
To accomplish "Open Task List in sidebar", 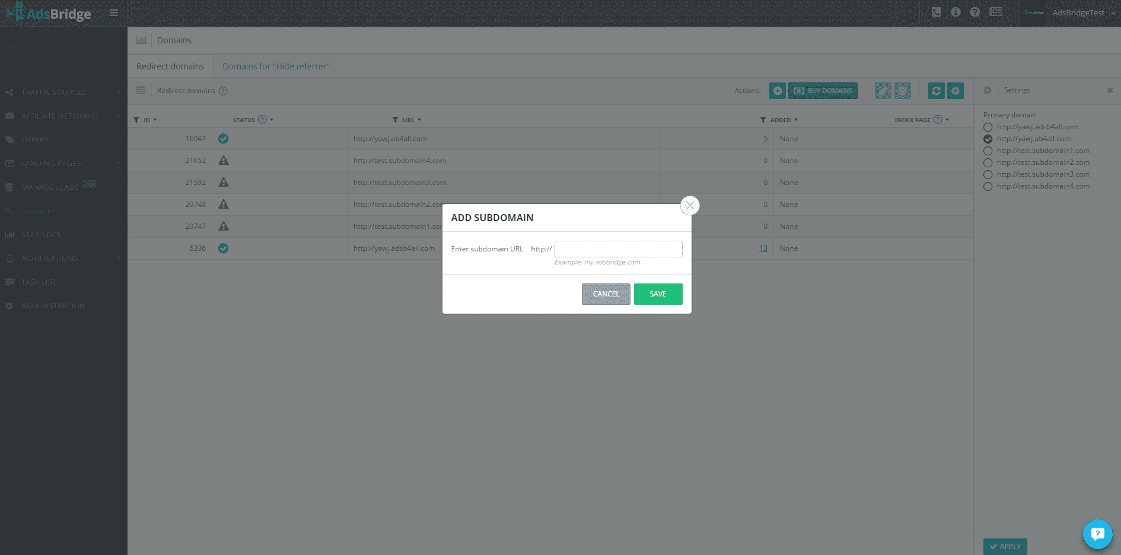I will click(x=63, y=282).
